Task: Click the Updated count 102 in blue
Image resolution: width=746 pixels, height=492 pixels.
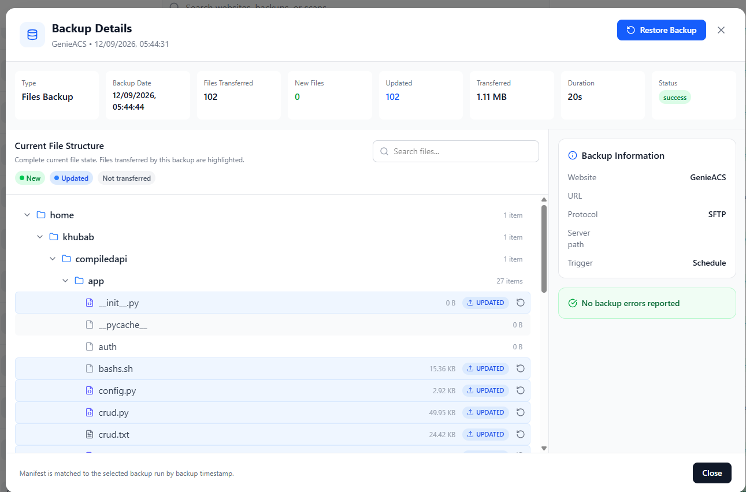Action: pyautogui.click(x=393, y=97)
